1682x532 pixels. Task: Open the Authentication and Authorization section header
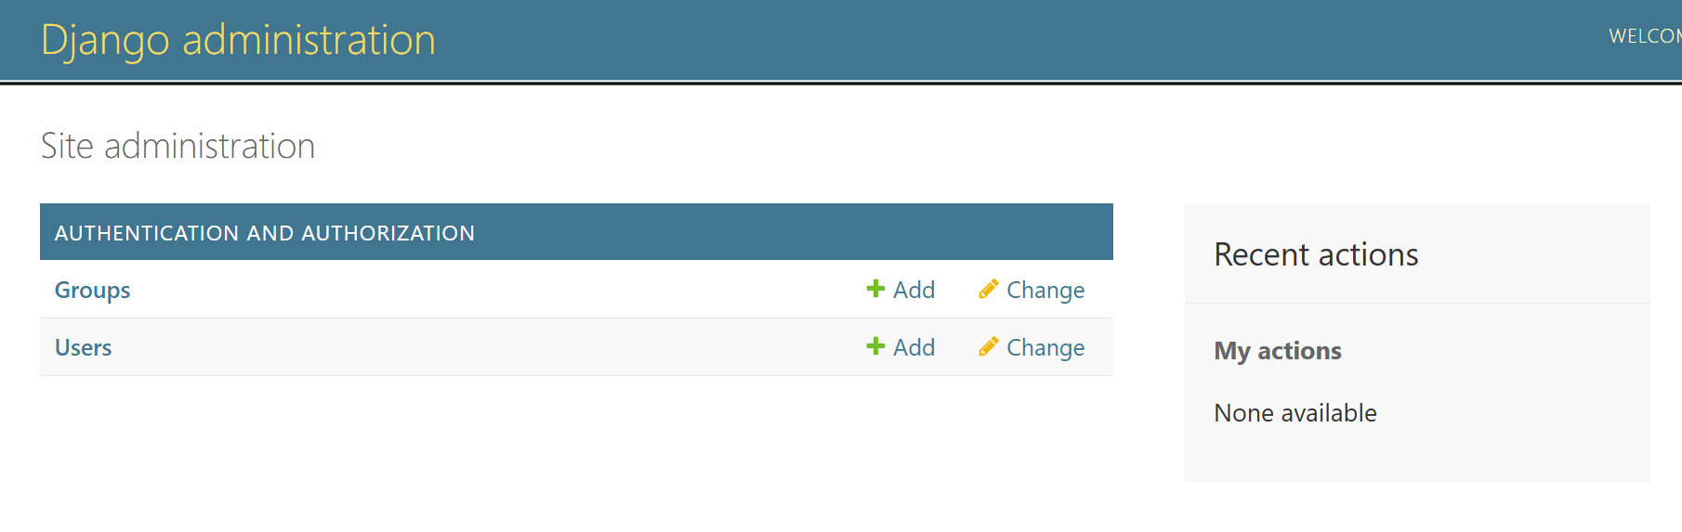pos(265,233)
